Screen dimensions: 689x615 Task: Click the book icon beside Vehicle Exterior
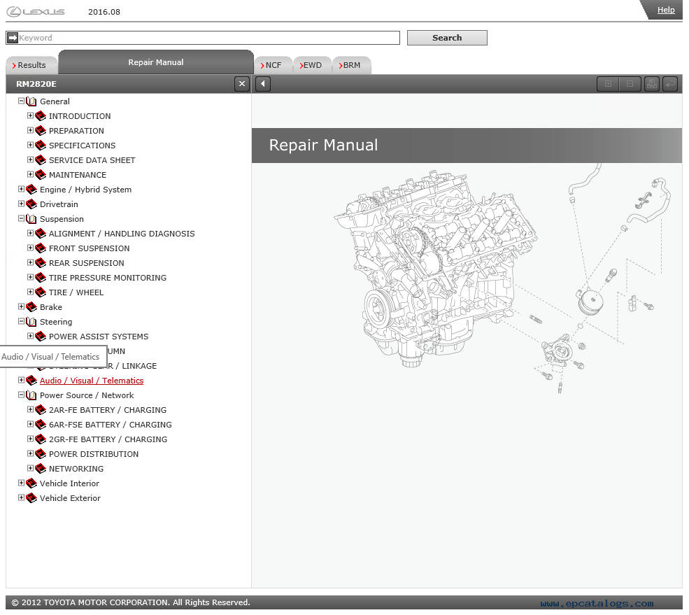click(31, 498)
